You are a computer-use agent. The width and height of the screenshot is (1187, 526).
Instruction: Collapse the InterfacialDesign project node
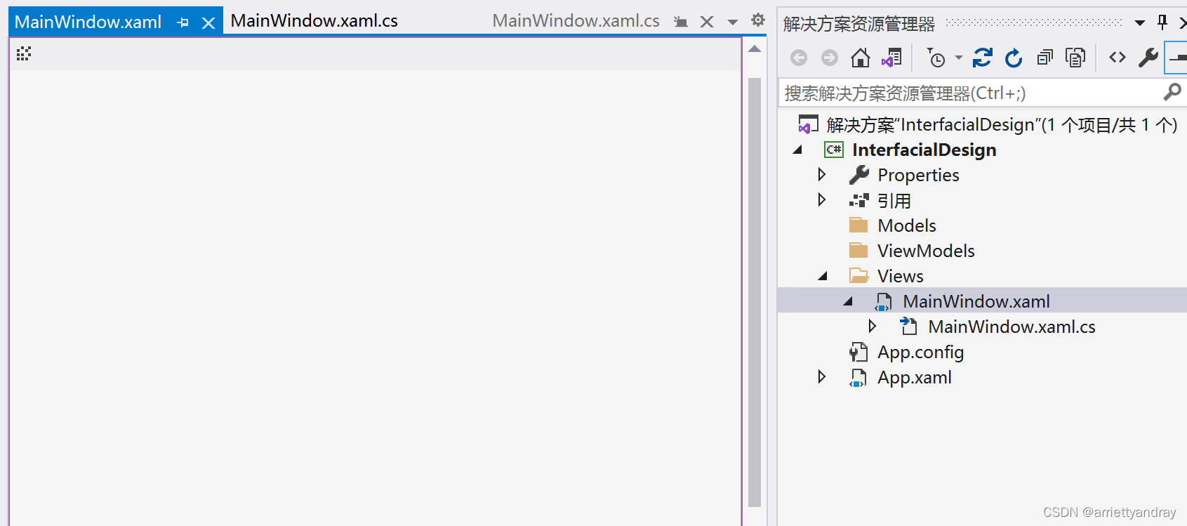point(797,150)
